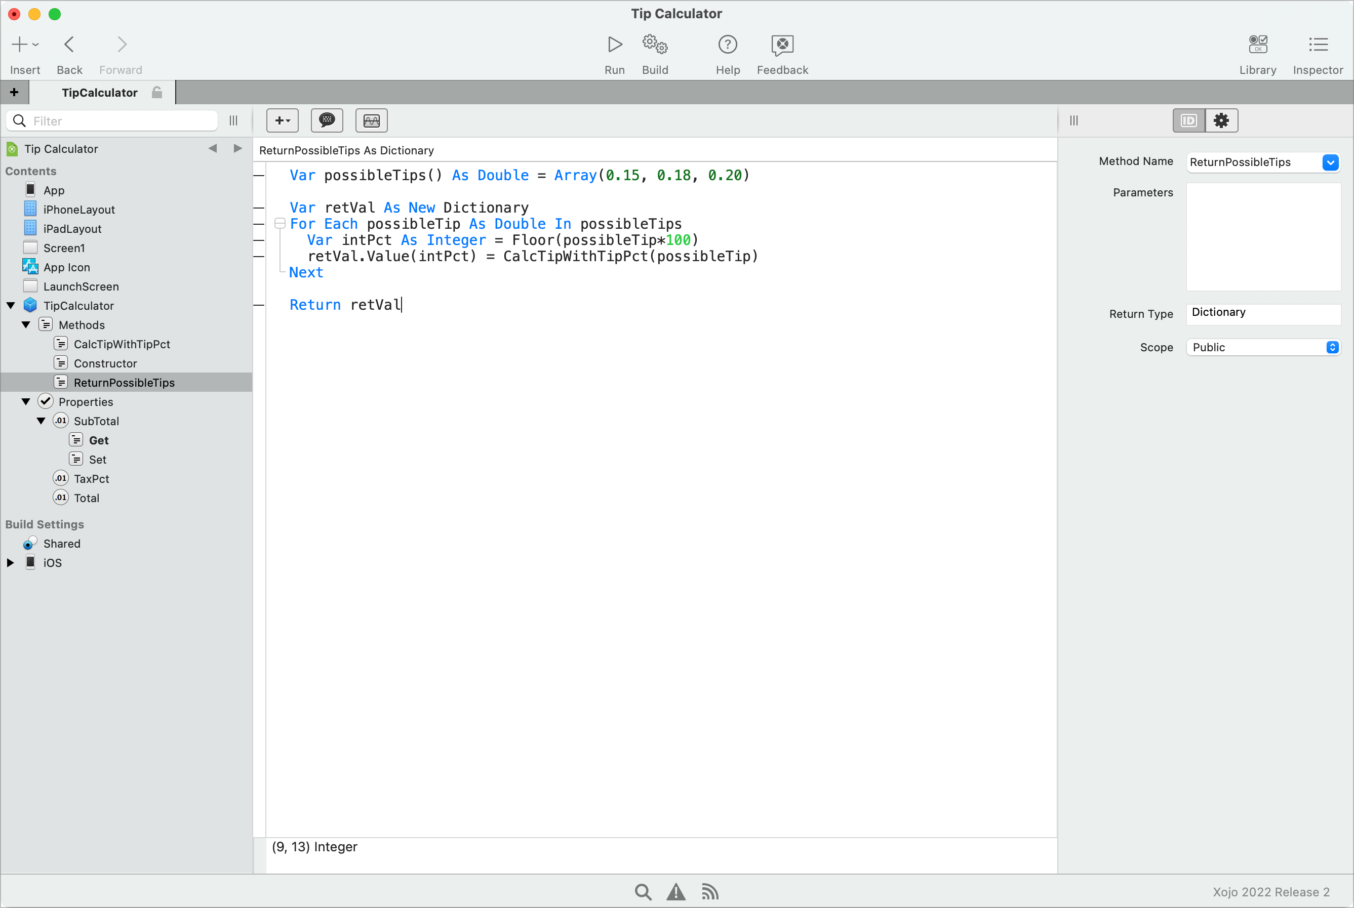The height and width of the screenshot is (908, 1354).
Task: Open project search from the bottom bar
Action: [642, 892]
